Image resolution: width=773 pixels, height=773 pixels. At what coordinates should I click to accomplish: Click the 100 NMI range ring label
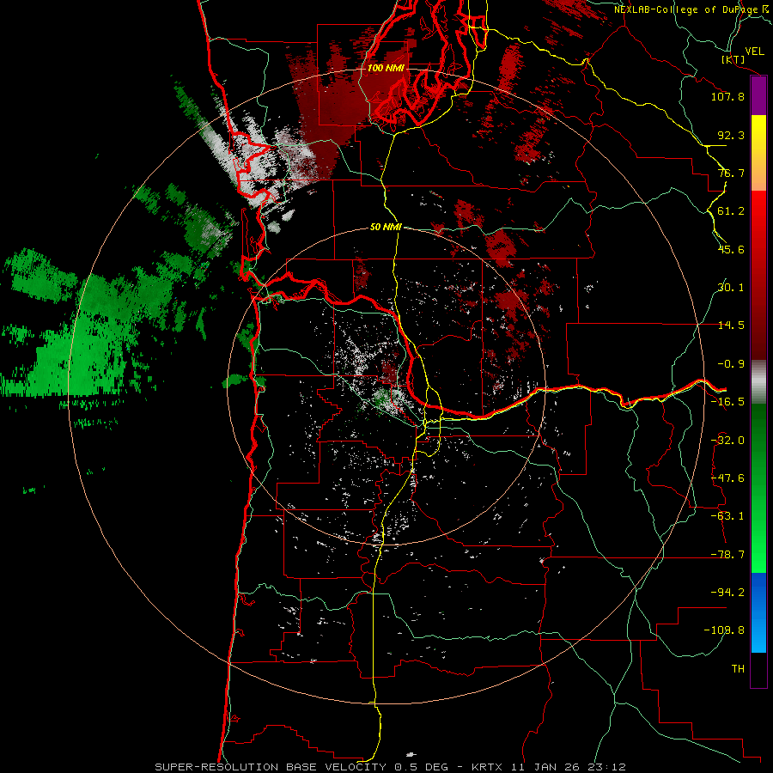click(386, 68)
